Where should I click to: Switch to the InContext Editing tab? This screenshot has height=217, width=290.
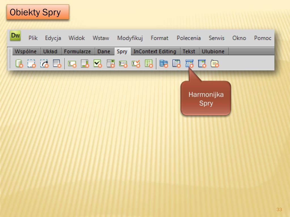point(155,51)
